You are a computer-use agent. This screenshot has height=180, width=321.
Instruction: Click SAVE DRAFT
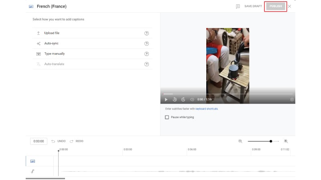253,6
